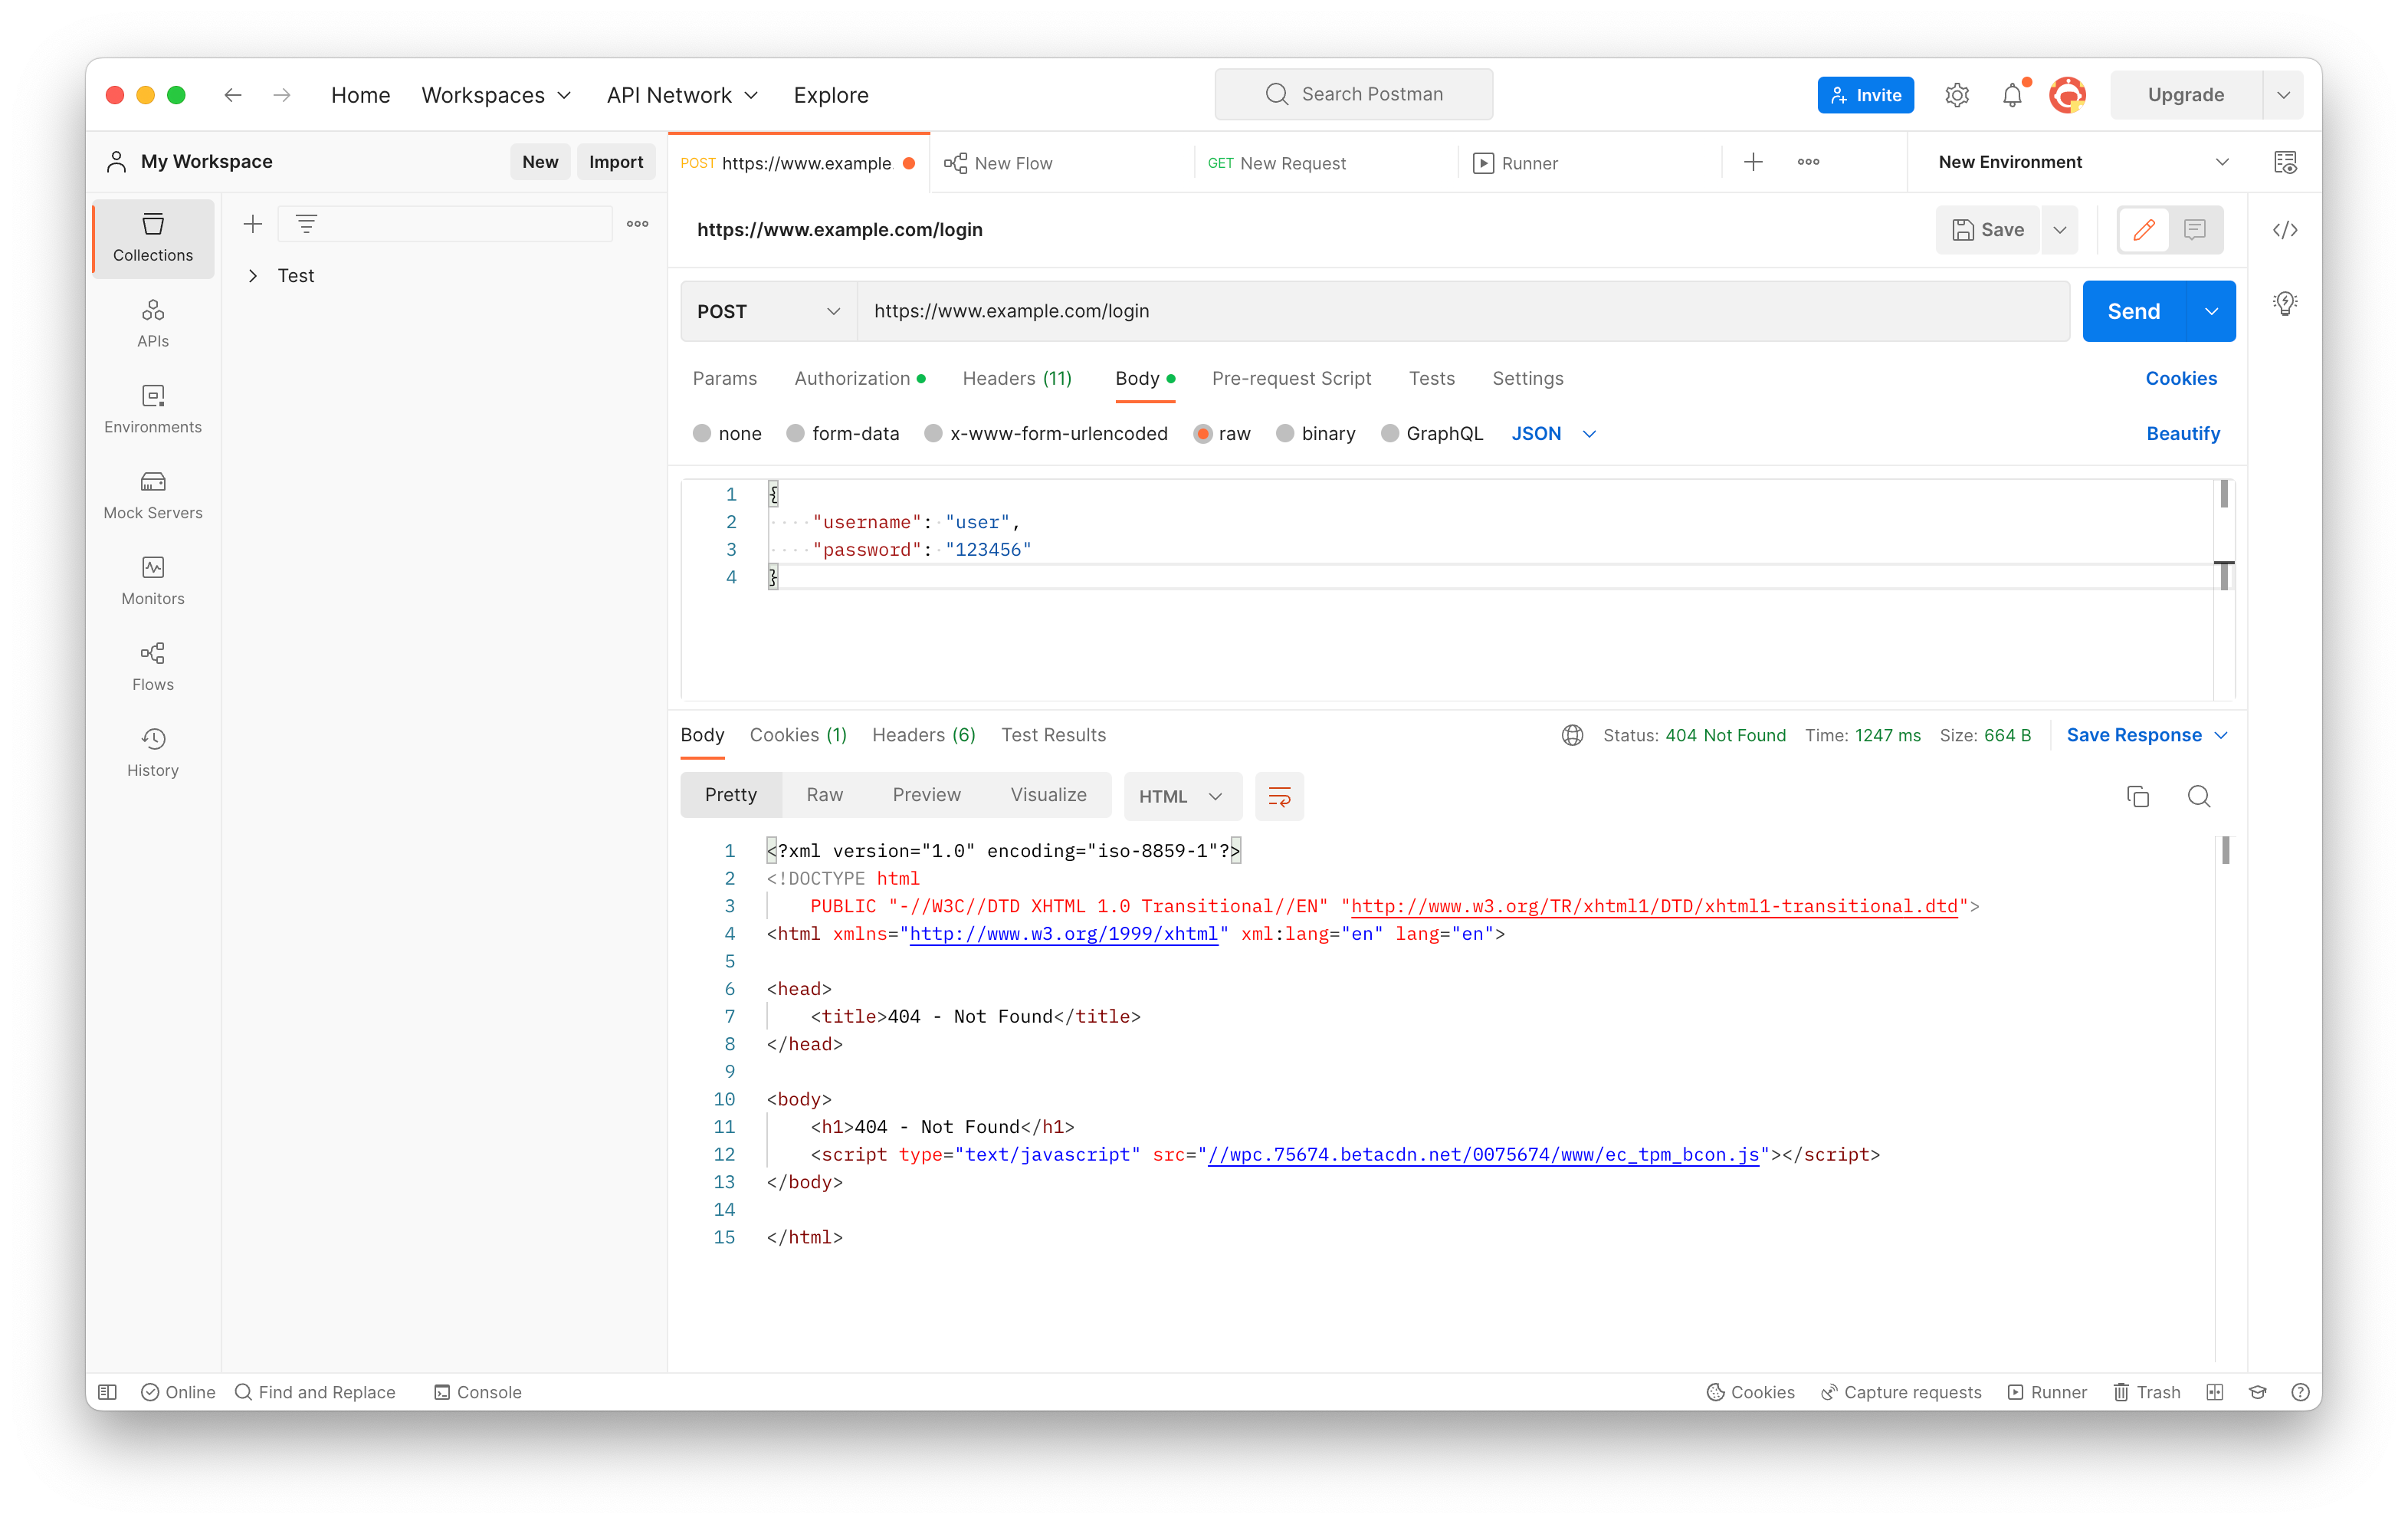
Task: Click the Invite button
Action: click(x=1865, y=95)
